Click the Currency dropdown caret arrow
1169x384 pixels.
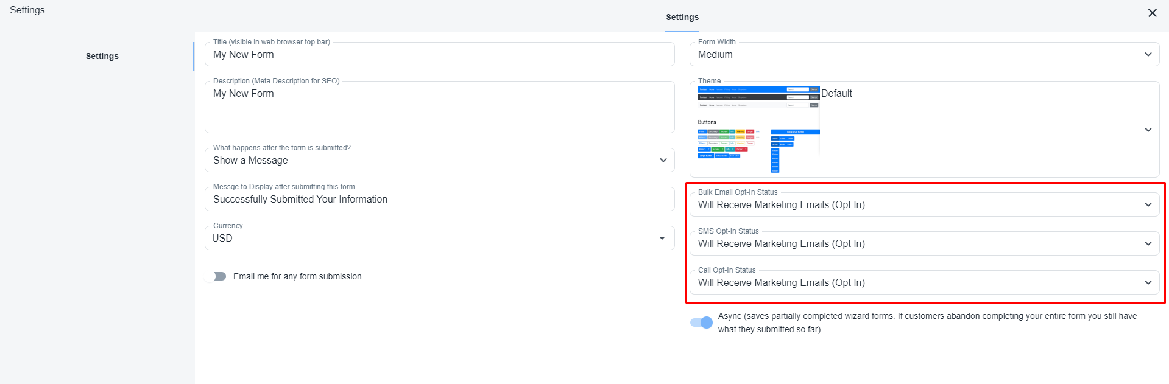[662, 238]
